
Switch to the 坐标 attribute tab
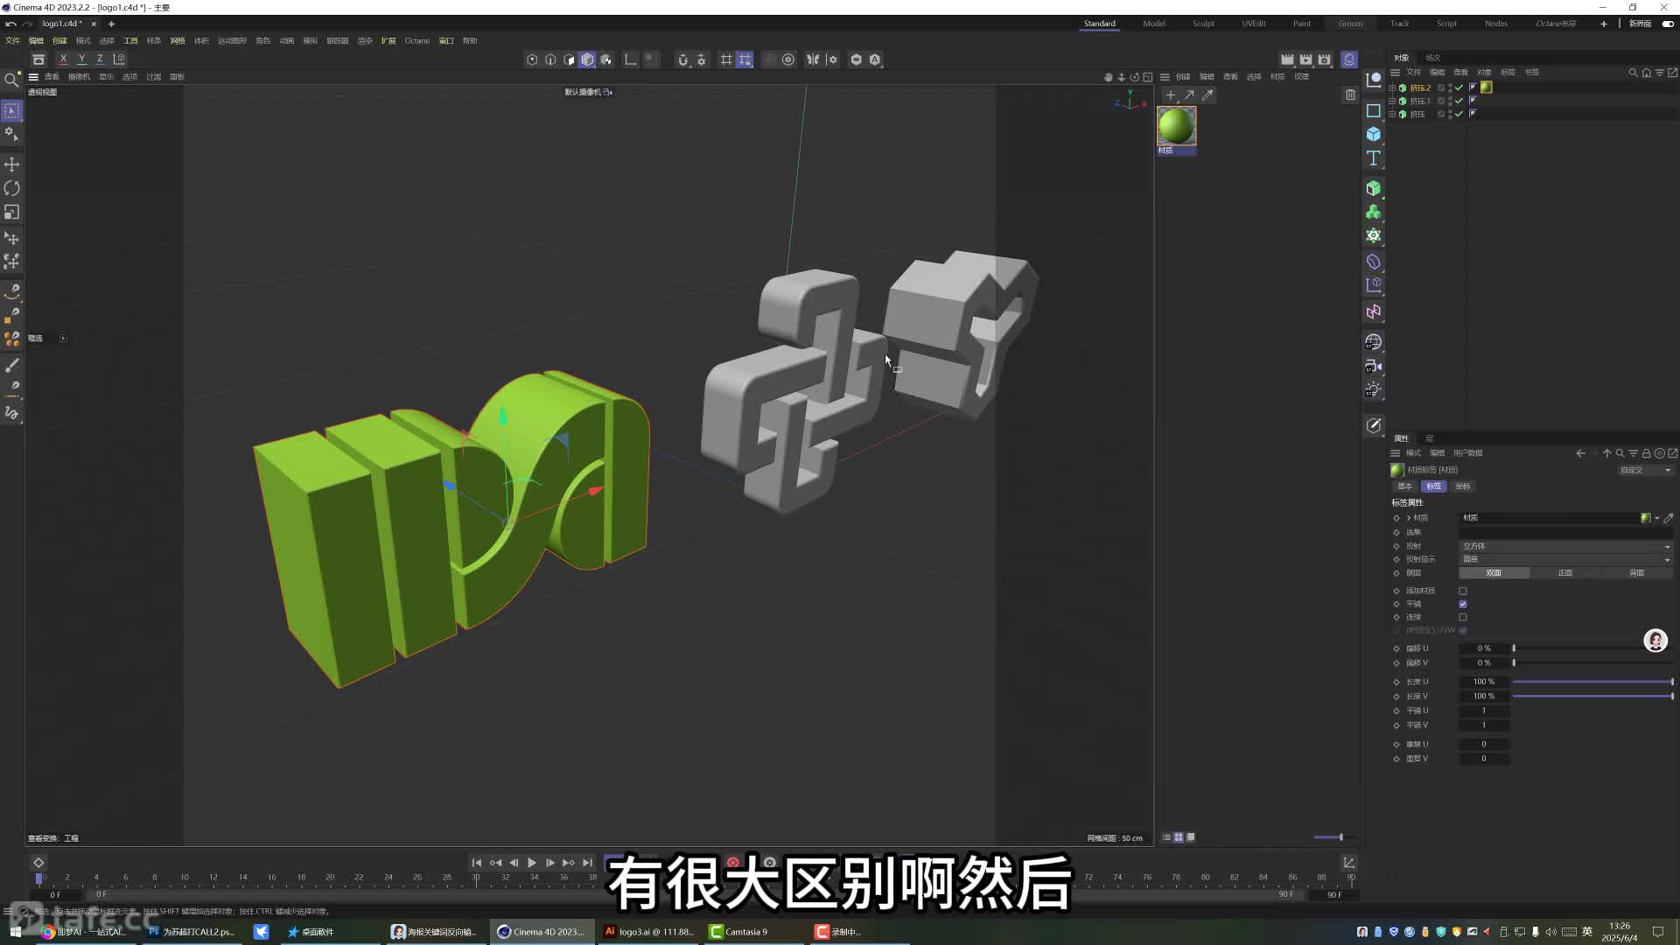click(1462, 486)
